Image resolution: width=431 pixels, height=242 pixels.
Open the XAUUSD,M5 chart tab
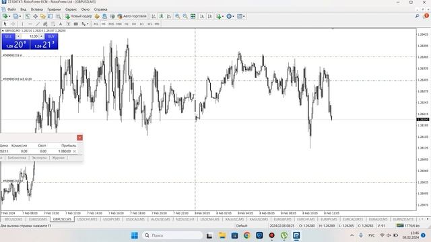[234, 219]
